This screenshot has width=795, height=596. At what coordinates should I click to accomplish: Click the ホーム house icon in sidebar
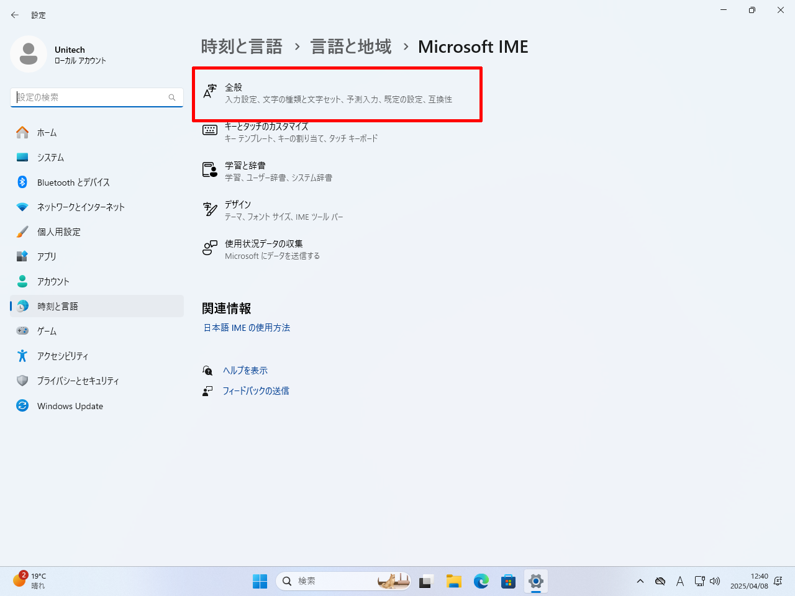(x=22, y=132)
